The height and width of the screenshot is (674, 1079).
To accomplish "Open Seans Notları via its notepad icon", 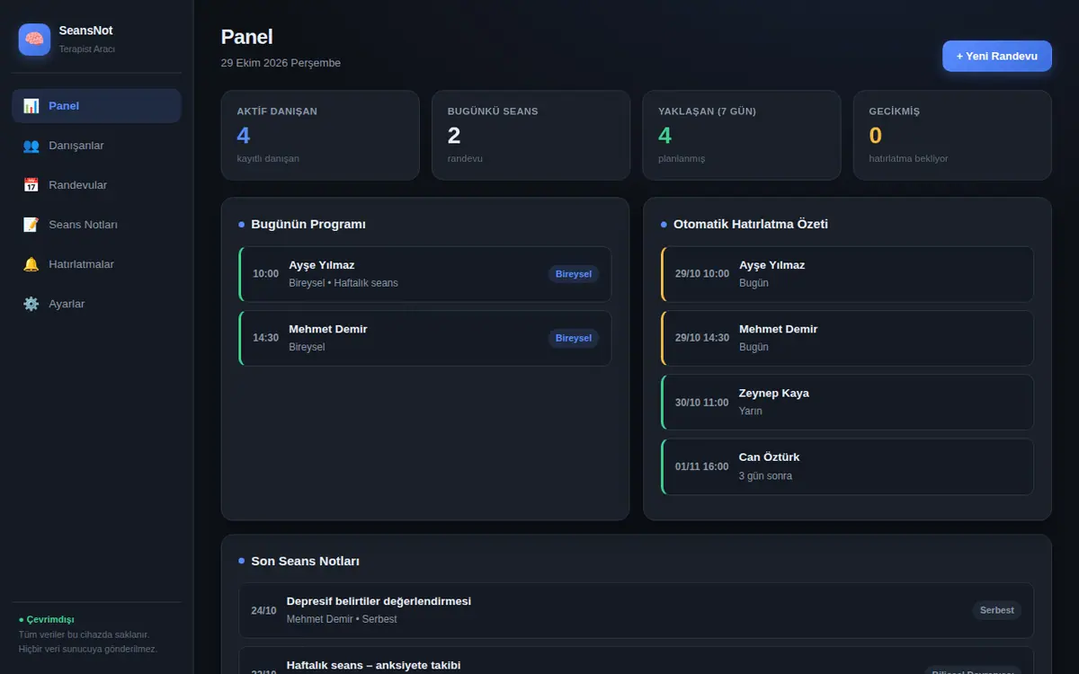I will coord(31,225).
